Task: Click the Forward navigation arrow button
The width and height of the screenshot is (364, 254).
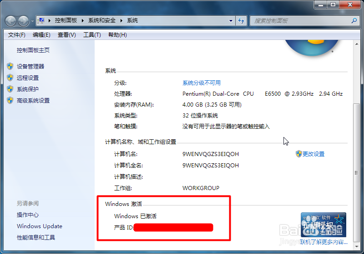Action: coord(24,21)
